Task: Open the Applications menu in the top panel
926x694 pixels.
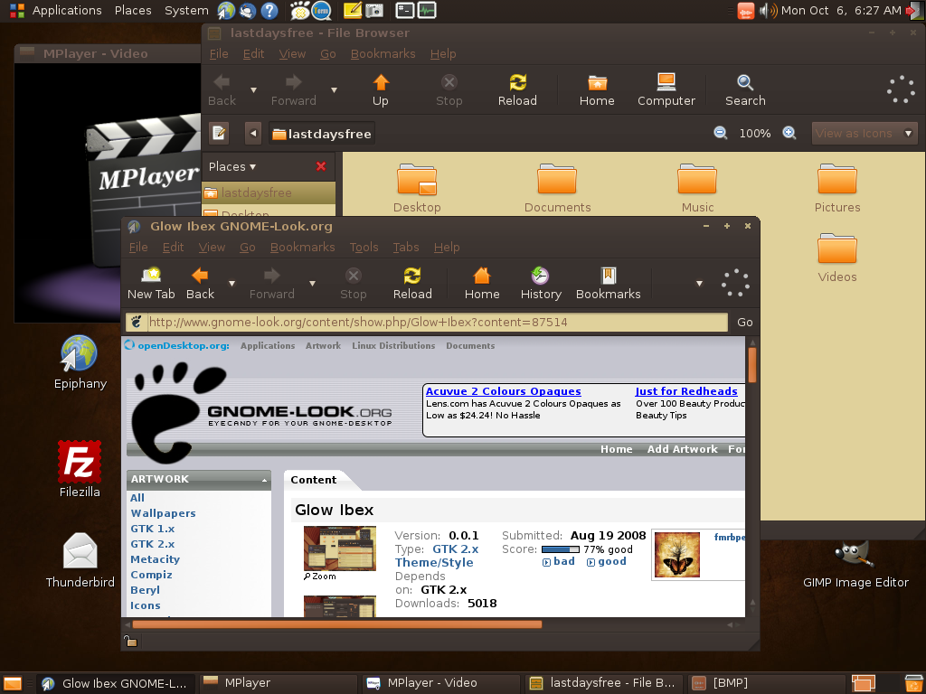Action: (x=67, y=10)
